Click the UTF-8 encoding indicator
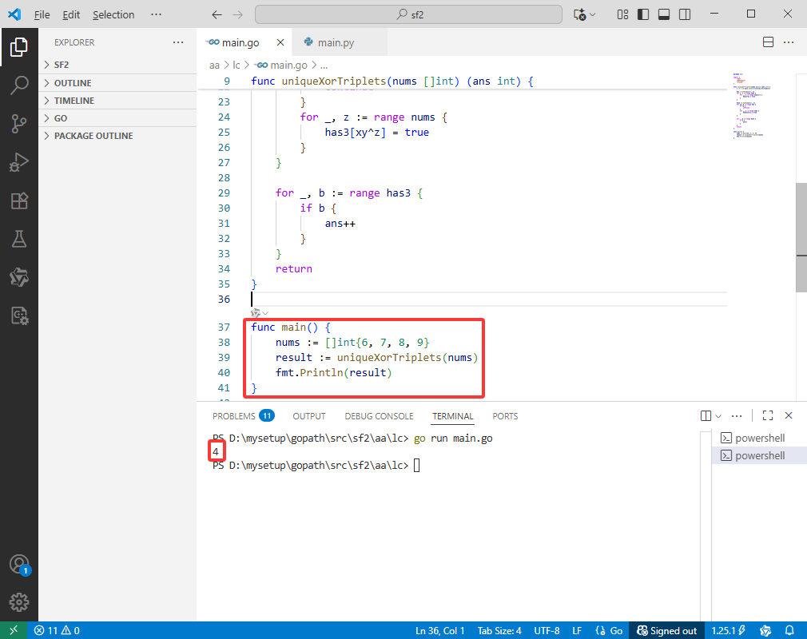This screenshot has width=807, height=639. [x=547, y=630]
